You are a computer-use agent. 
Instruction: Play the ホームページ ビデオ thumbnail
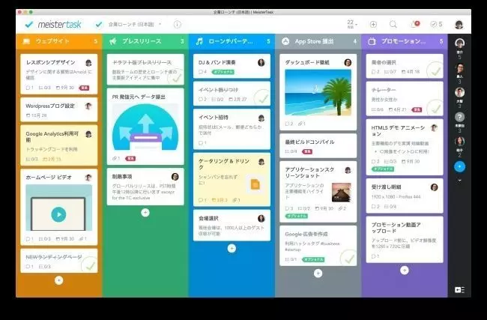(x=58, y=214)
